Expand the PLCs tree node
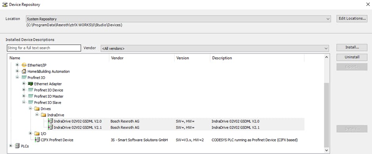This screenshot has width=372, height=154. [x=10, y=146]
